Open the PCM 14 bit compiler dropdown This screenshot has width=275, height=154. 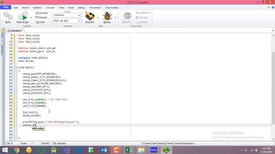tap(67, 21)
